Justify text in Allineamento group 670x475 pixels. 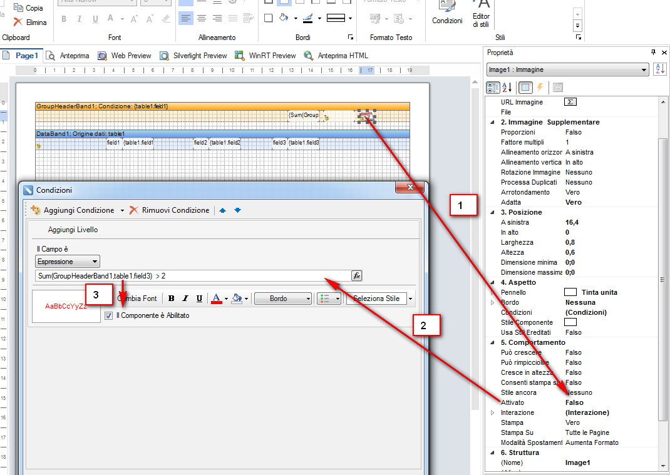233,18
